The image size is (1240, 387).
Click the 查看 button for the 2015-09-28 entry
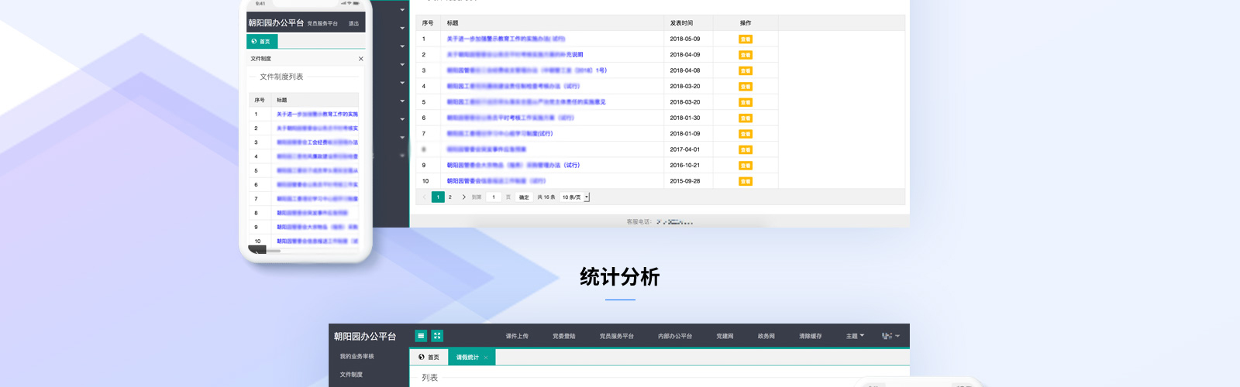[x=745, y=182]
